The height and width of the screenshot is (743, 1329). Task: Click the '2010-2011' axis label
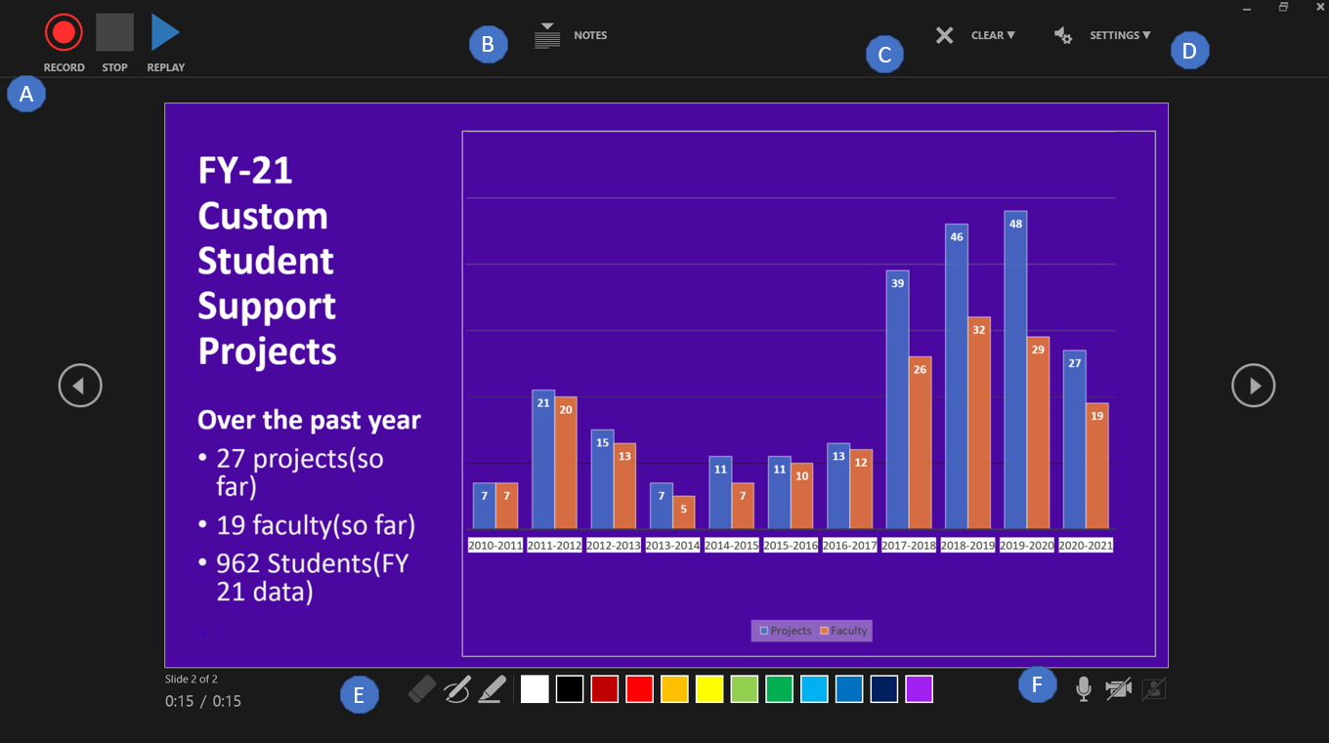(x=495, y=546)
